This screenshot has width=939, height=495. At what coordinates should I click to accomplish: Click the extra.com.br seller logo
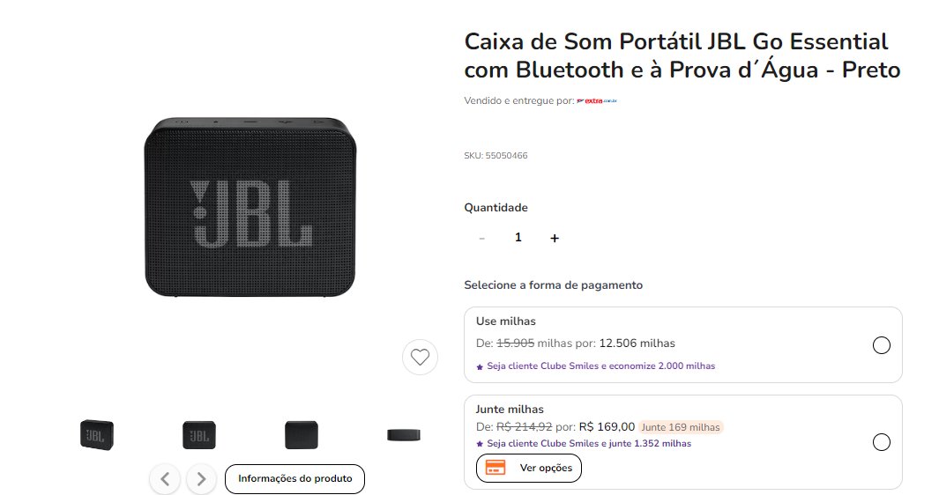tap(596, 101)
